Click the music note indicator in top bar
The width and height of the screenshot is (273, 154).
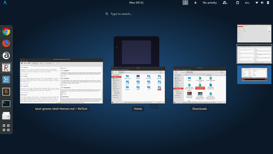[225, 3]
